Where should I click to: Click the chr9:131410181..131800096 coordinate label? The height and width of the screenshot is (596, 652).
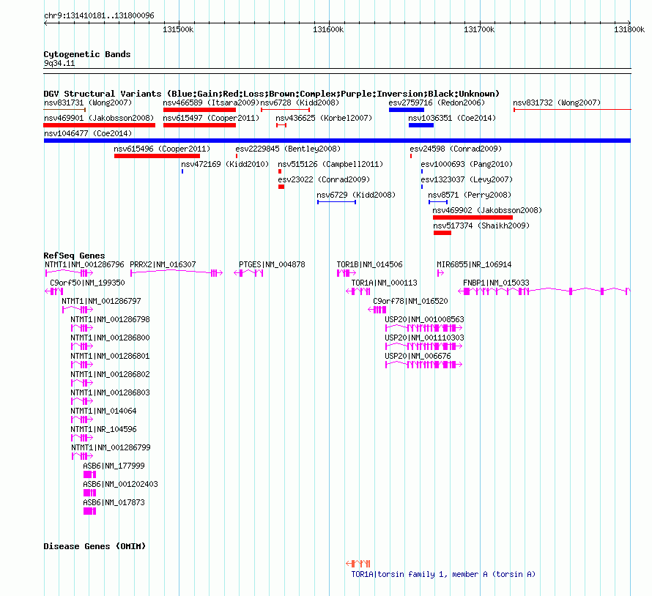point(99,15)
